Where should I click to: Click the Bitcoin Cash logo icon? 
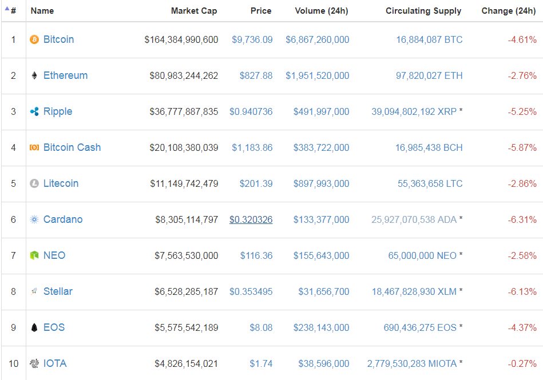(x=34, y=147)
